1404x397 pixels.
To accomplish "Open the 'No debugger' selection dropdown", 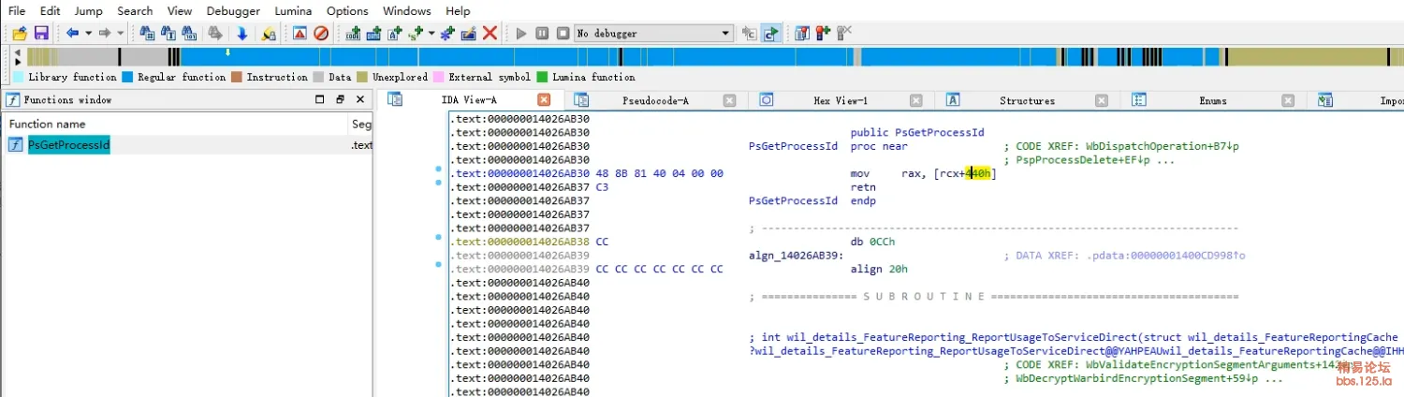I will point(725,34).
